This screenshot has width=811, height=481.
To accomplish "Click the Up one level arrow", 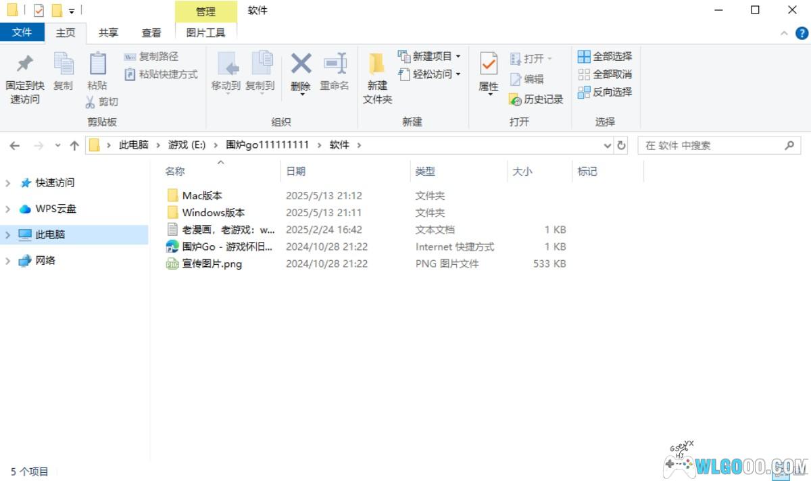I will point(74,145).
